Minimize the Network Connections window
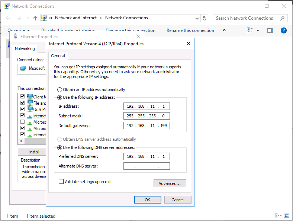 pyautogui.click(x=250, y=6)
